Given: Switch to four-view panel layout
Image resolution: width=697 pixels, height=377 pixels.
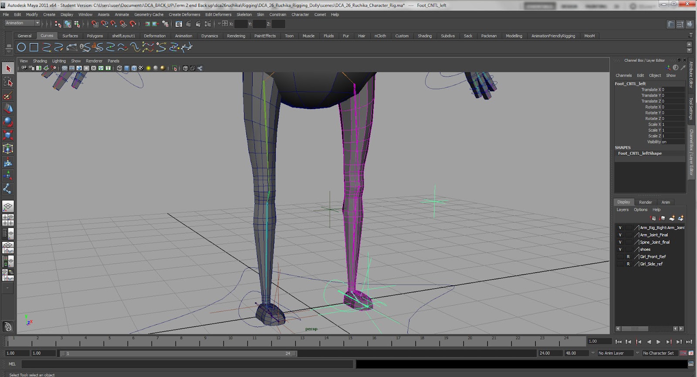Looking at the screenshot, I should [8, 220].
